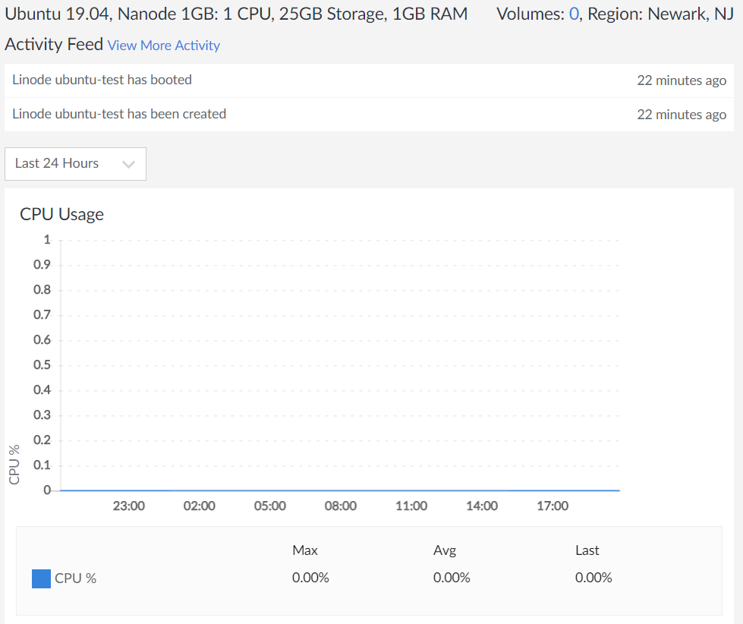Click the Avg column header in legend
Image resolution: width=743 pixels, height=624 pixels.
coord(445,550)
